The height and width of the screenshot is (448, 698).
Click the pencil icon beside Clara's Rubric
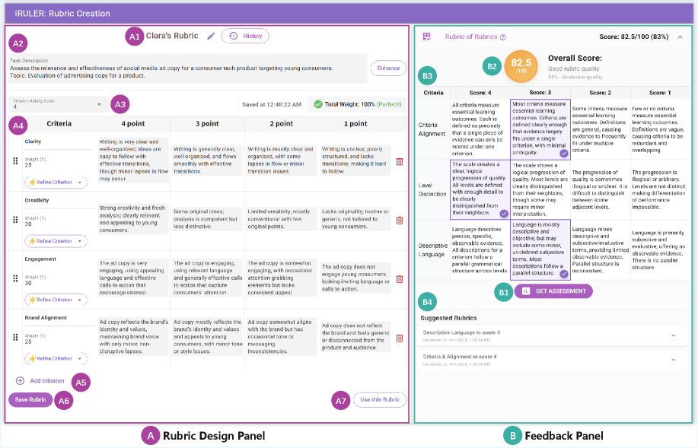(211, 36)
